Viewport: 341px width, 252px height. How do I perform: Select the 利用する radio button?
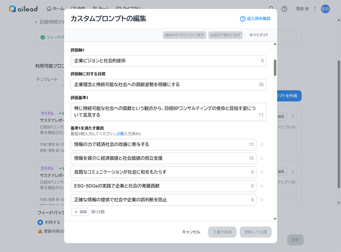[40, 222]
